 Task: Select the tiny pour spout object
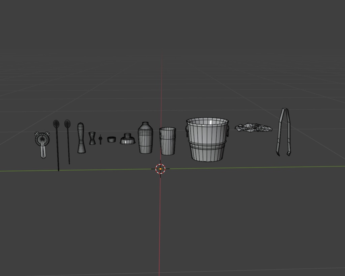point(100,139)
